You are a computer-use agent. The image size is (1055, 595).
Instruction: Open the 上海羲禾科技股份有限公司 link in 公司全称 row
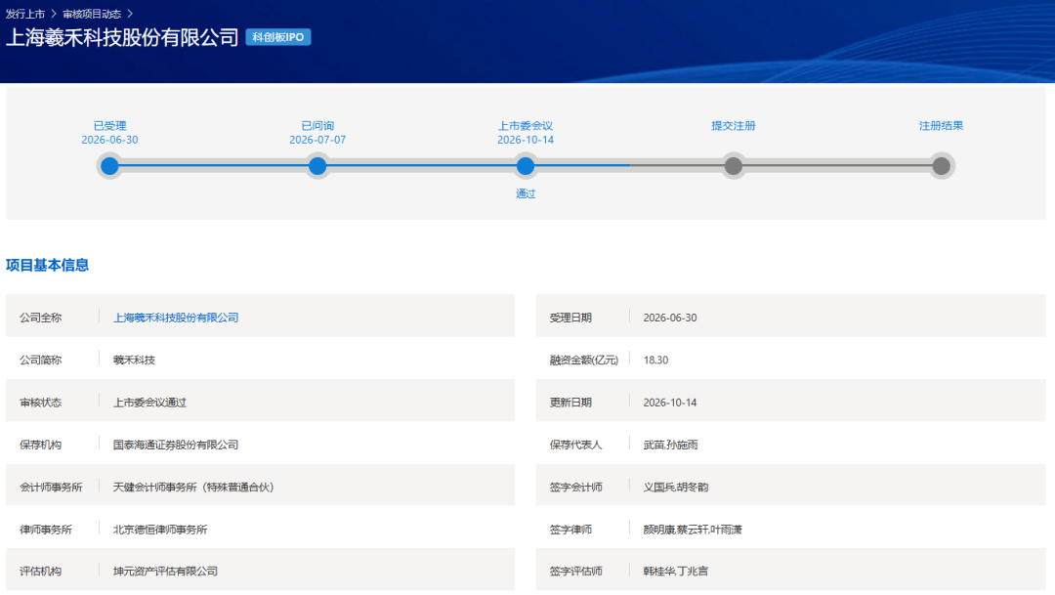(176, 318)
